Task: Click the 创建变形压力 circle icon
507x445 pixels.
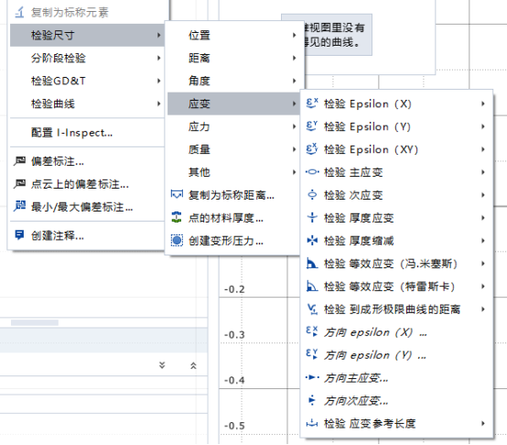Action: pyautogui.click(x=177, y=240)
